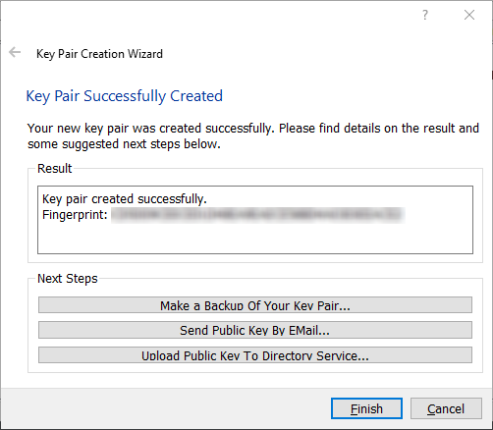Select Upload Public Key To Directory Service
The width and height of the screenshot is (493, 430).
click(x=255, y=355)
